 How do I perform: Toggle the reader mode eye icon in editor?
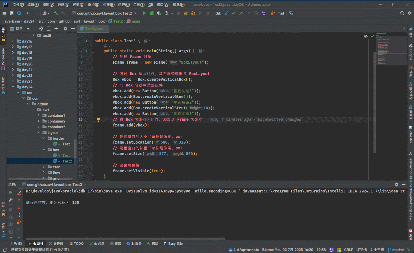[x=366, y=36]
